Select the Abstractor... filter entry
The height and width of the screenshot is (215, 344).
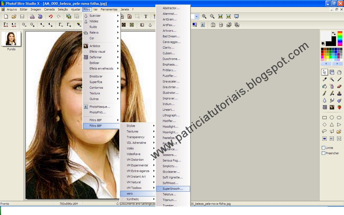click(x=173, y=8)
